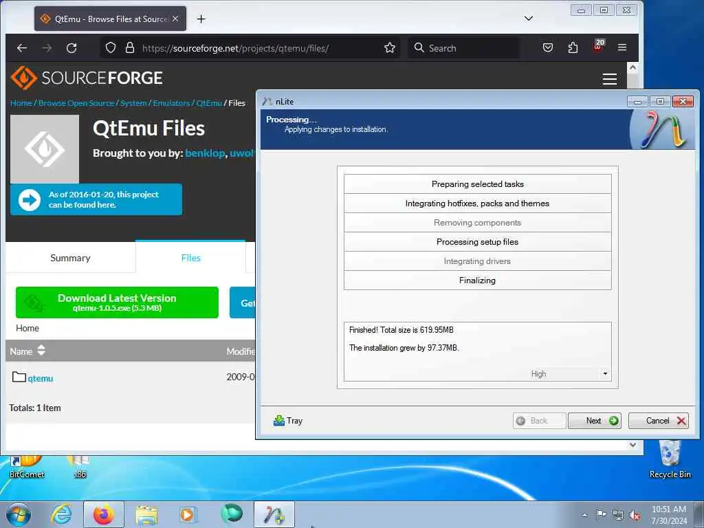Bookmark this page with the star
The height and width of the screenshot is (528, 704).
click(x=389, y=47)
